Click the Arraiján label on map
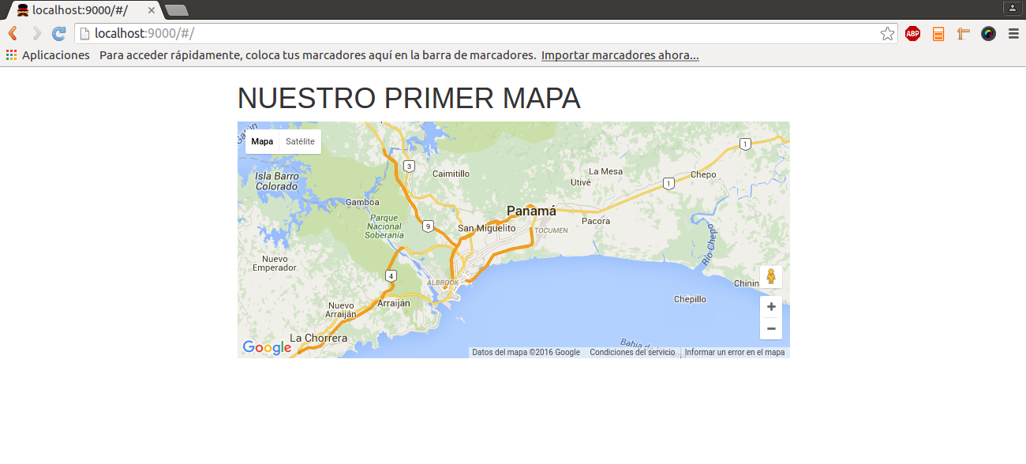This screenshot has width=1026, height=464. tap(394, 303)
